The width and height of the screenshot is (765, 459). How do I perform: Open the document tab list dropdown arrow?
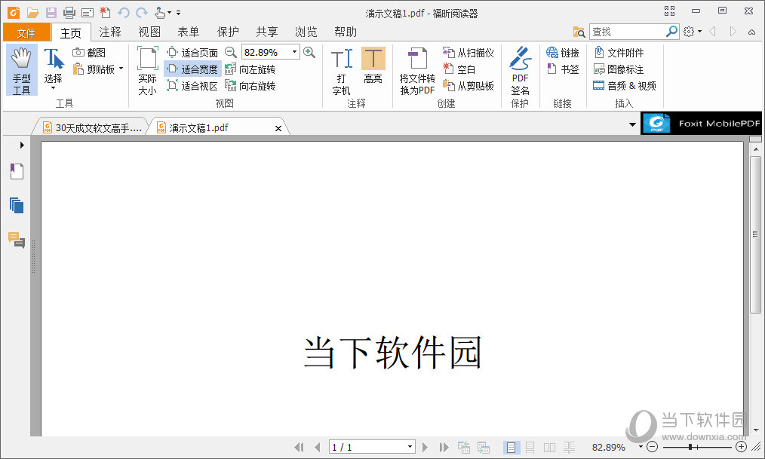point(632,124)
